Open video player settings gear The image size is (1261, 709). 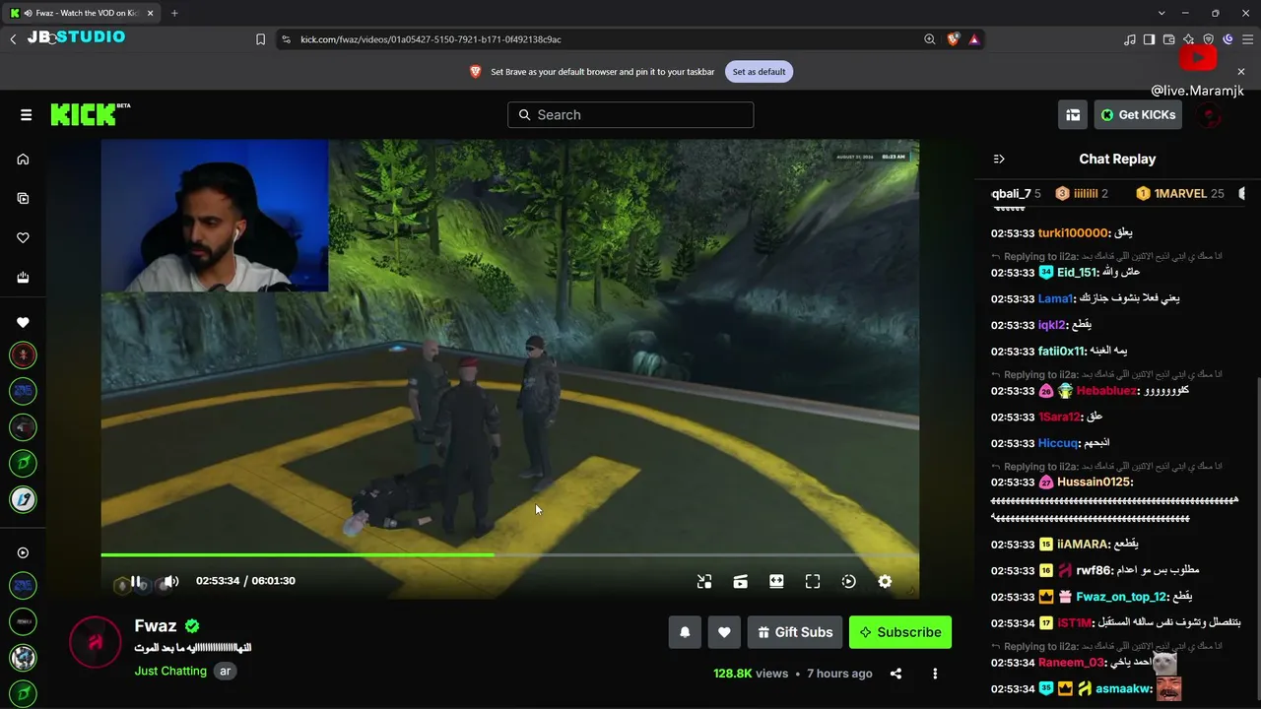(x=885, y=582)
